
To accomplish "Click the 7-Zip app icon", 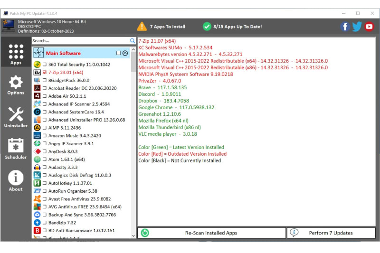I will pyautogui.click(x=37, y=73).
